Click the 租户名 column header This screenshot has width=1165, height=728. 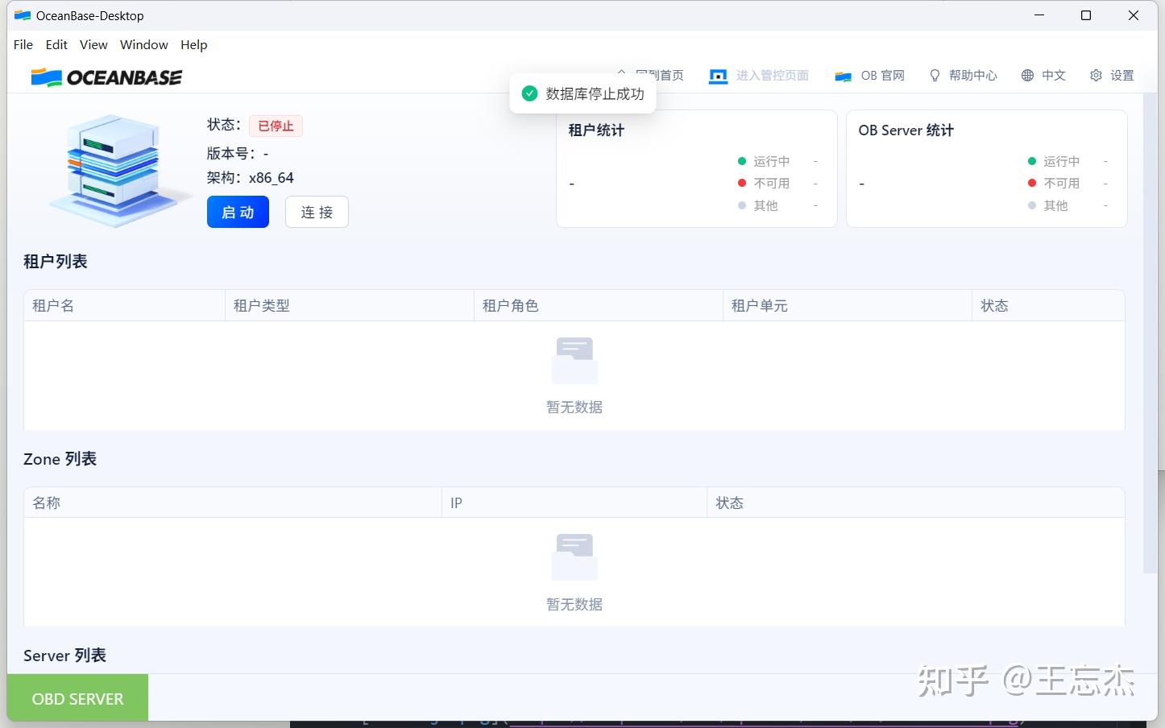(x=52, y=305)
